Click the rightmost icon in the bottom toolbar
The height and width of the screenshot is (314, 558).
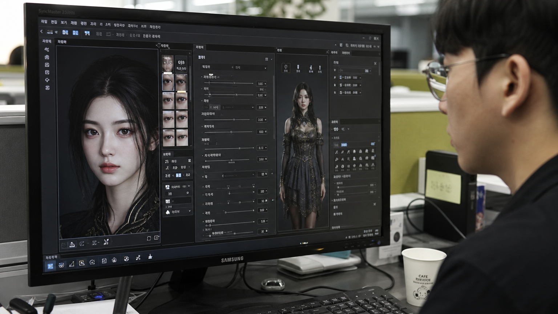[150, 257]
